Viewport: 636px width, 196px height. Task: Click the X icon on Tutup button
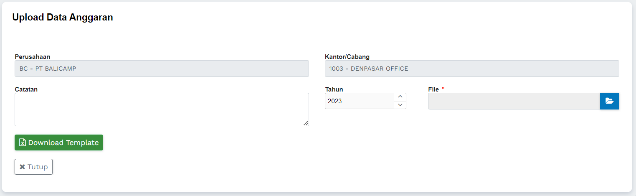[23, 167]
